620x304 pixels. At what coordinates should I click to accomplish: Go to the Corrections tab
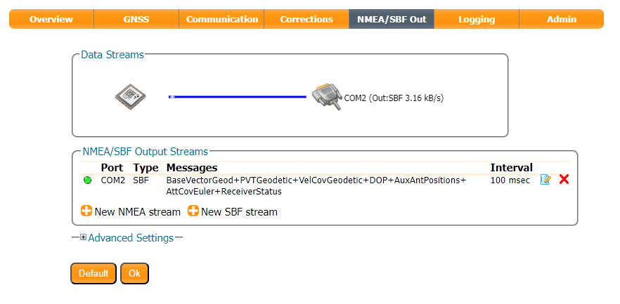tap(306, 19)
